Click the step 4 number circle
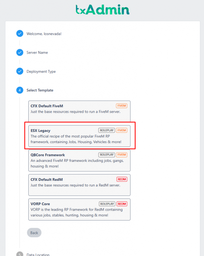The image size is (204, 256). click(x=20, y=90)
